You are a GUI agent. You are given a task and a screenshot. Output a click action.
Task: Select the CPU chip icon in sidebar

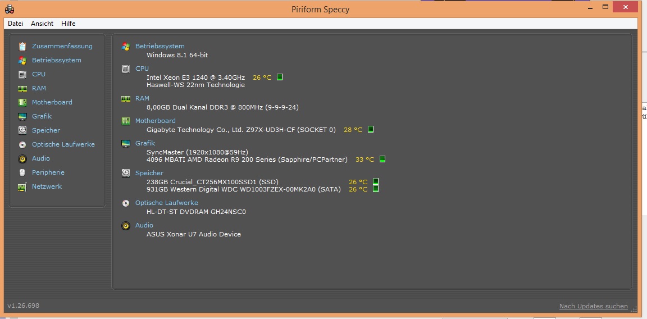point(22,74)
